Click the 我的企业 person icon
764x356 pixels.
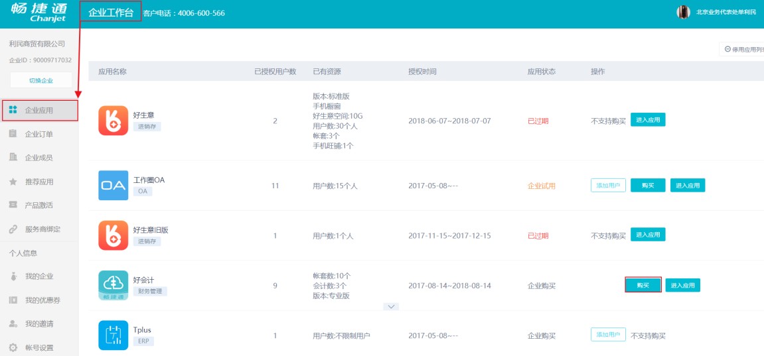point(13,276)
